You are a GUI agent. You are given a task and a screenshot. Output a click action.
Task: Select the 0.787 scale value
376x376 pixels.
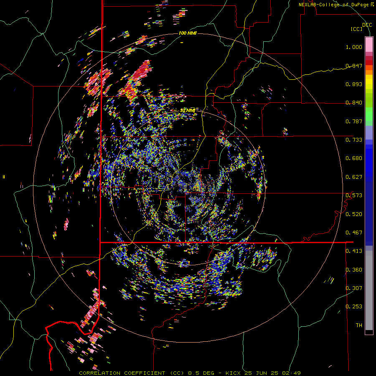tap(354, 121)
